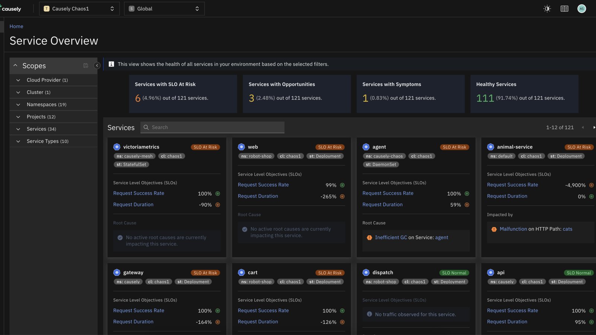The height and width of the screenshot is (335, 596).
Task: Navigate using the Home breadcrumb
Action: pyautogui.click(x=16, y=26)
